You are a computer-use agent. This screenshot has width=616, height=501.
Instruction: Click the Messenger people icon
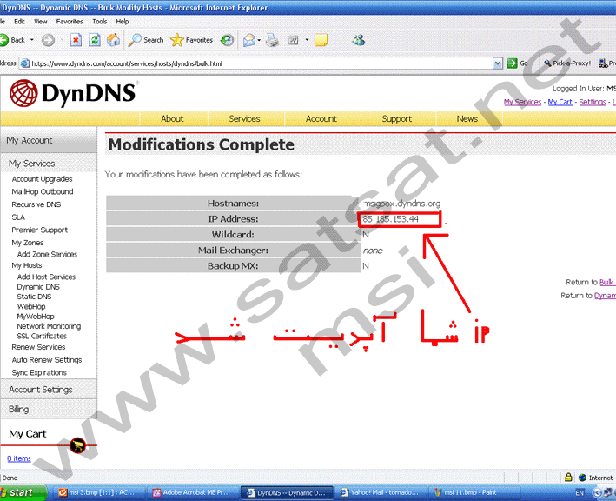coord(358,40)
